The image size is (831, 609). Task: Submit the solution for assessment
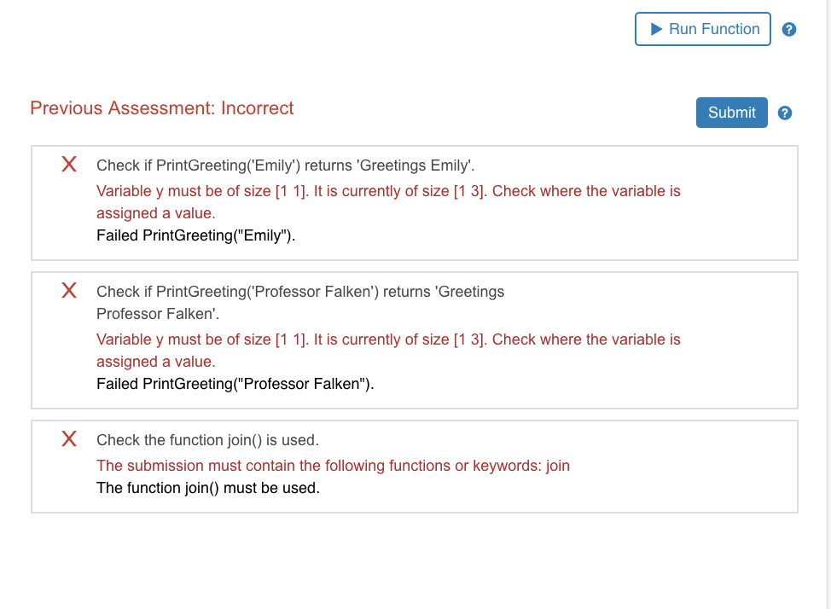click(731, 113)
